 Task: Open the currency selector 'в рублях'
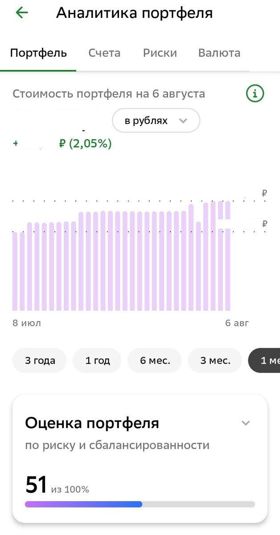(156, 120)
